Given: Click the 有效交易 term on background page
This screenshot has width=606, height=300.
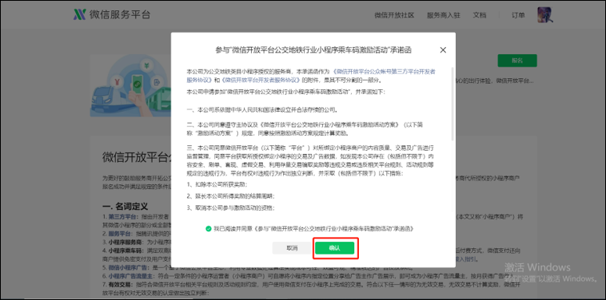Looking at the screenshot, I should 120,285.
